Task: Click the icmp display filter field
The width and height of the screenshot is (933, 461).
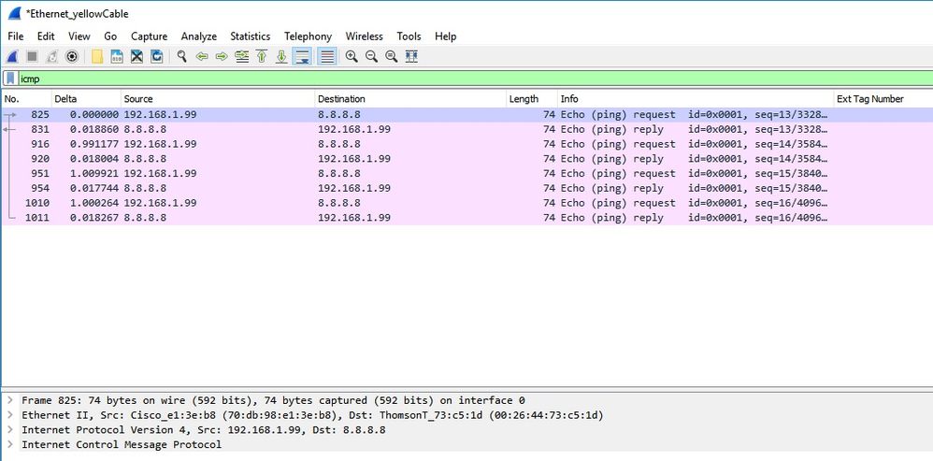Action: coord(475,79)
